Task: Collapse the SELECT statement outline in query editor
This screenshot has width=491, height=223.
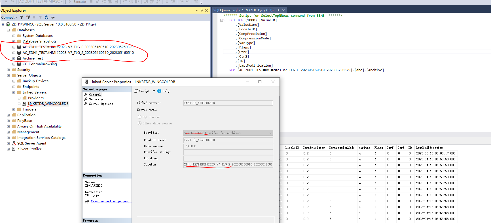Action: coord(221,20)
